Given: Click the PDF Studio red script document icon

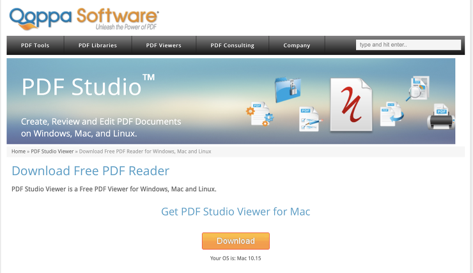Looking at the screenshot, I should point(351,105).
